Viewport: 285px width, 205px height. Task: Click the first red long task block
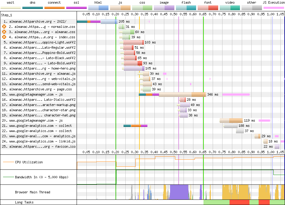click(x=239, y=202)
